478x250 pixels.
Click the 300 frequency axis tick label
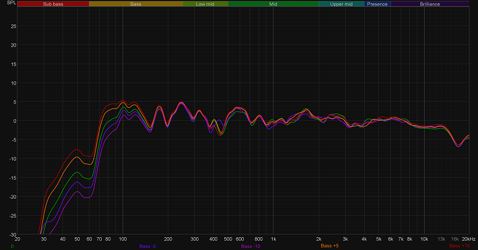point(194,239)
